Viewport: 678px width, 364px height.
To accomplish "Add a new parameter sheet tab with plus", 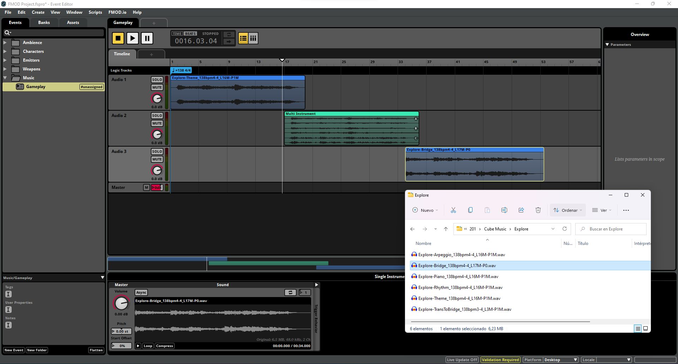I will point(151,54).
